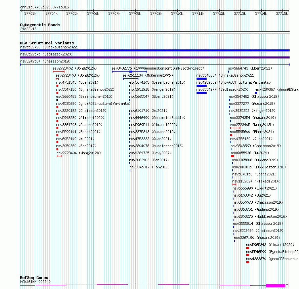Select the red nsv4283870 marker
This screenshot has height=289, width=299.
tap(248, 262)
